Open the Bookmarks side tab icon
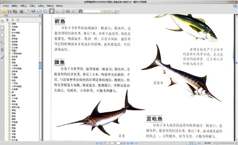Viewport: 238px width, 145px height. point(2,21)
